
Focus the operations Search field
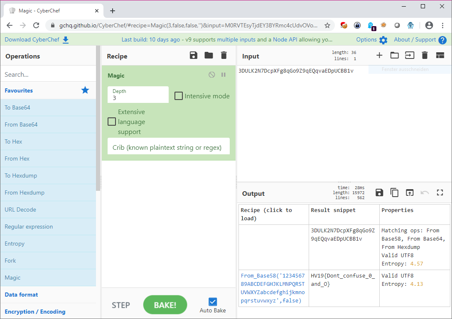[x=48, y=74]
